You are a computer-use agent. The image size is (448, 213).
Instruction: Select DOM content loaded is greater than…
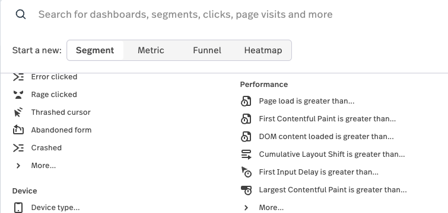pos(326,137)
